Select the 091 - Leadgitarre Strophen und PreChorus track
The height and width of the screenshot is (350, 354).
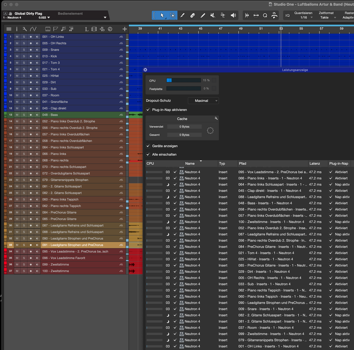click(x=83, y=245)
